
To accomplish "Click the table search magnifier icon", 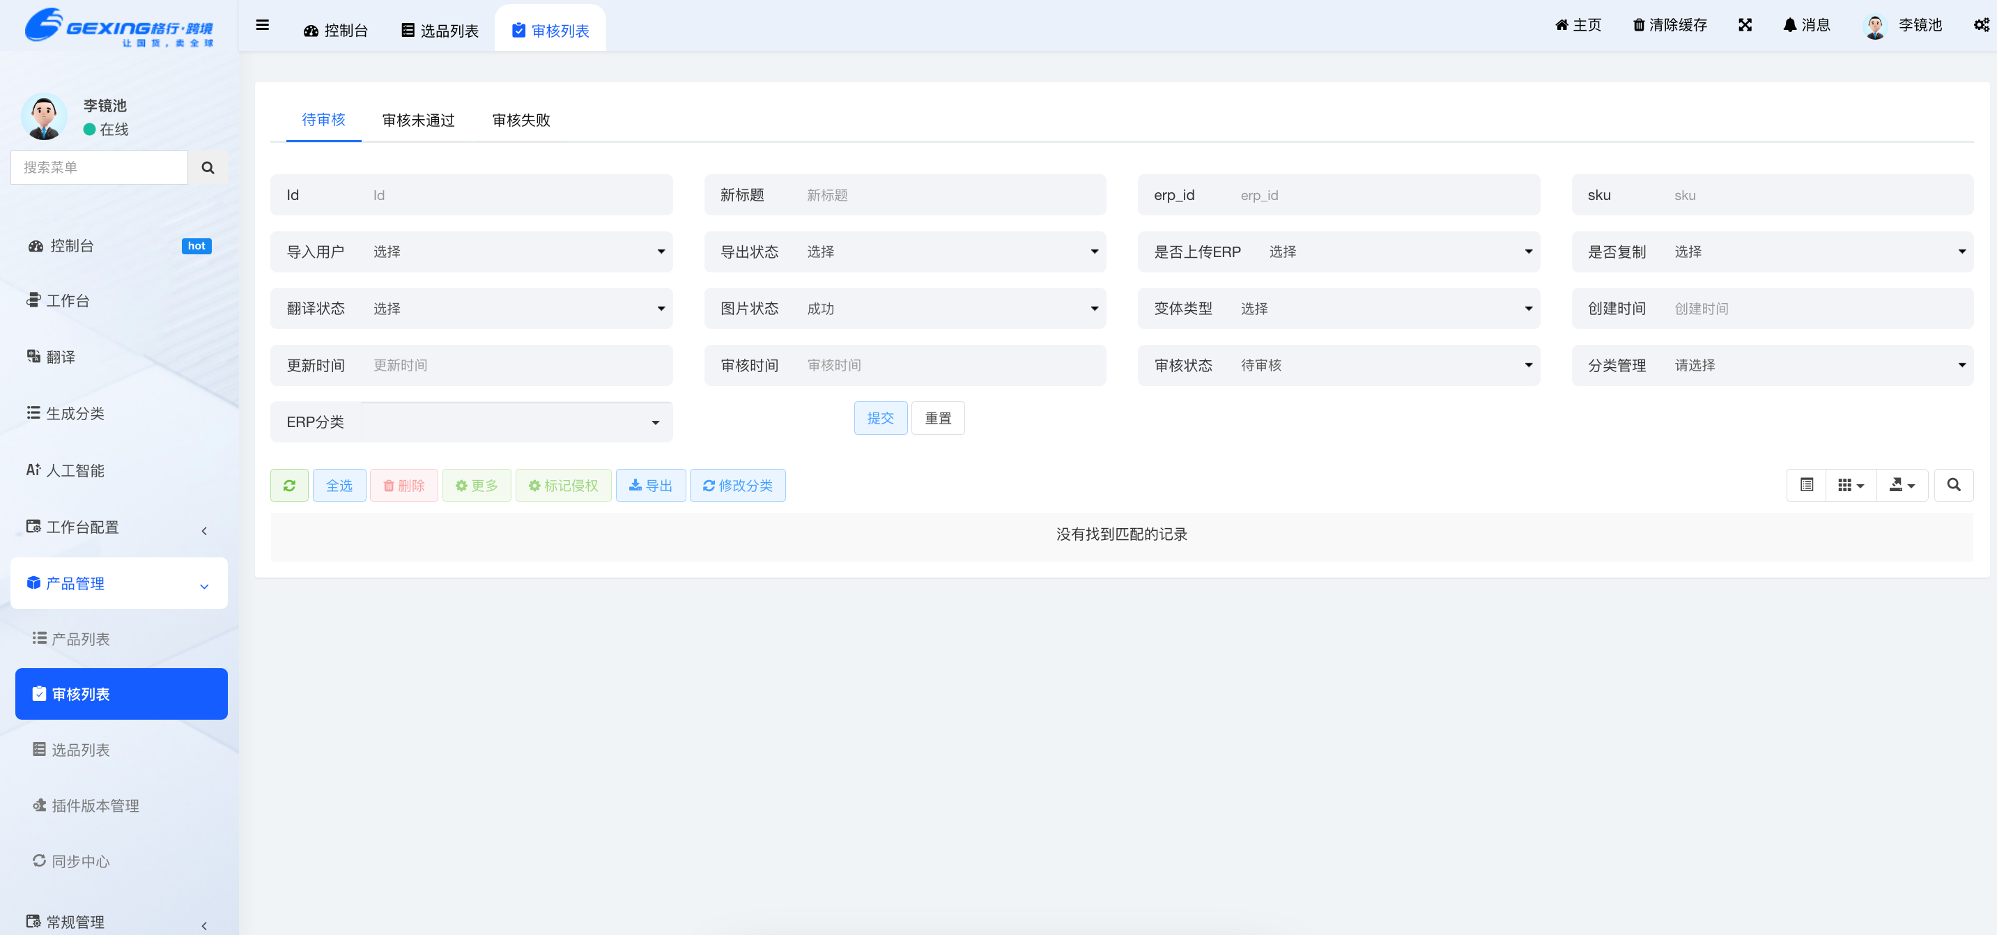I will click(x=1953, y=486).
